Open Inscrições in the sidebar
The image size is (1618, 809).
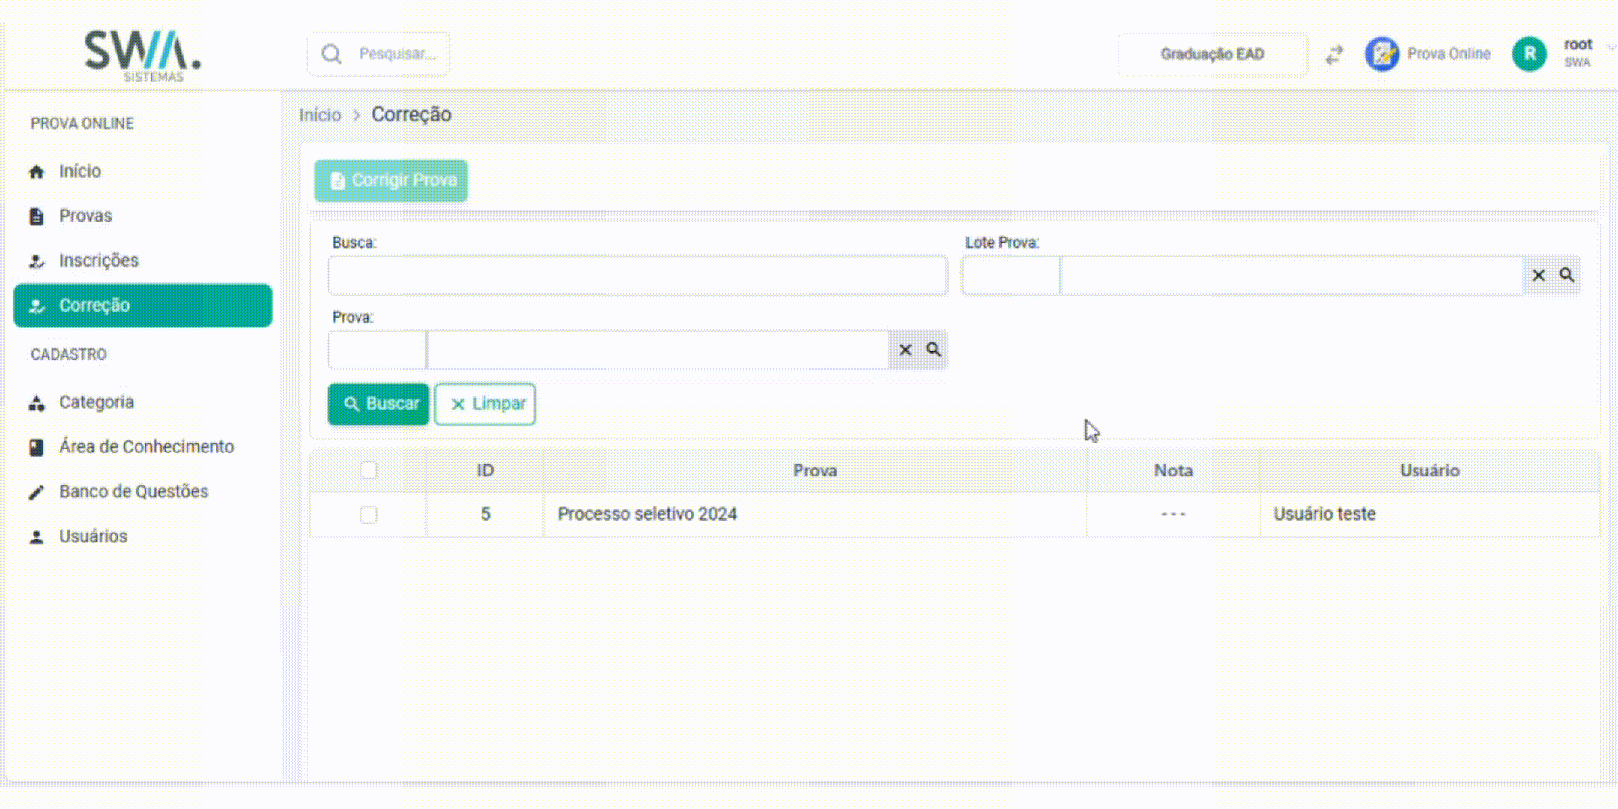pyautogui.click(x=98, y=261)
